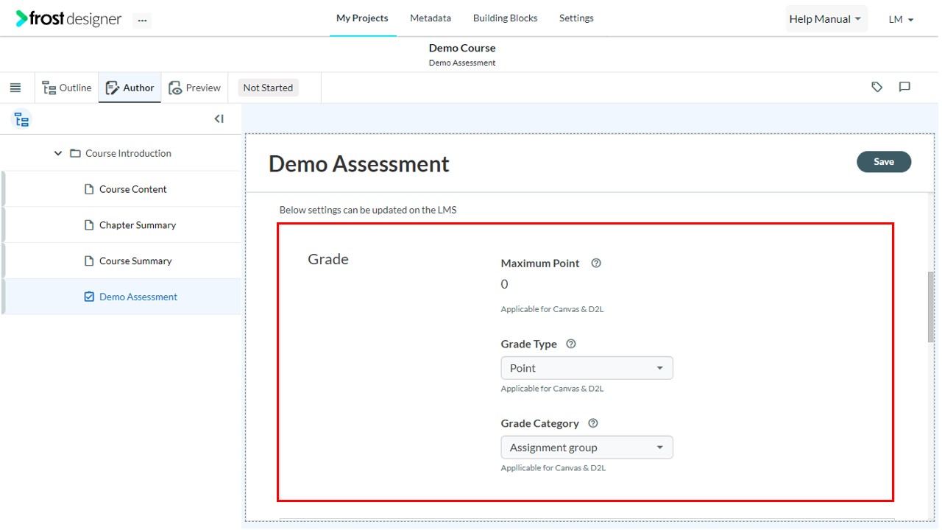Click the help icon beside Grade Category
942x530 pixels.
coord(593,423)
